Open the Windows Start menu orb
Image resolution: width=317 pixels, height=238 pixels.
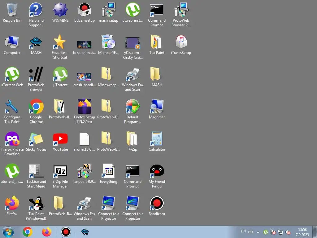point(8,232)
